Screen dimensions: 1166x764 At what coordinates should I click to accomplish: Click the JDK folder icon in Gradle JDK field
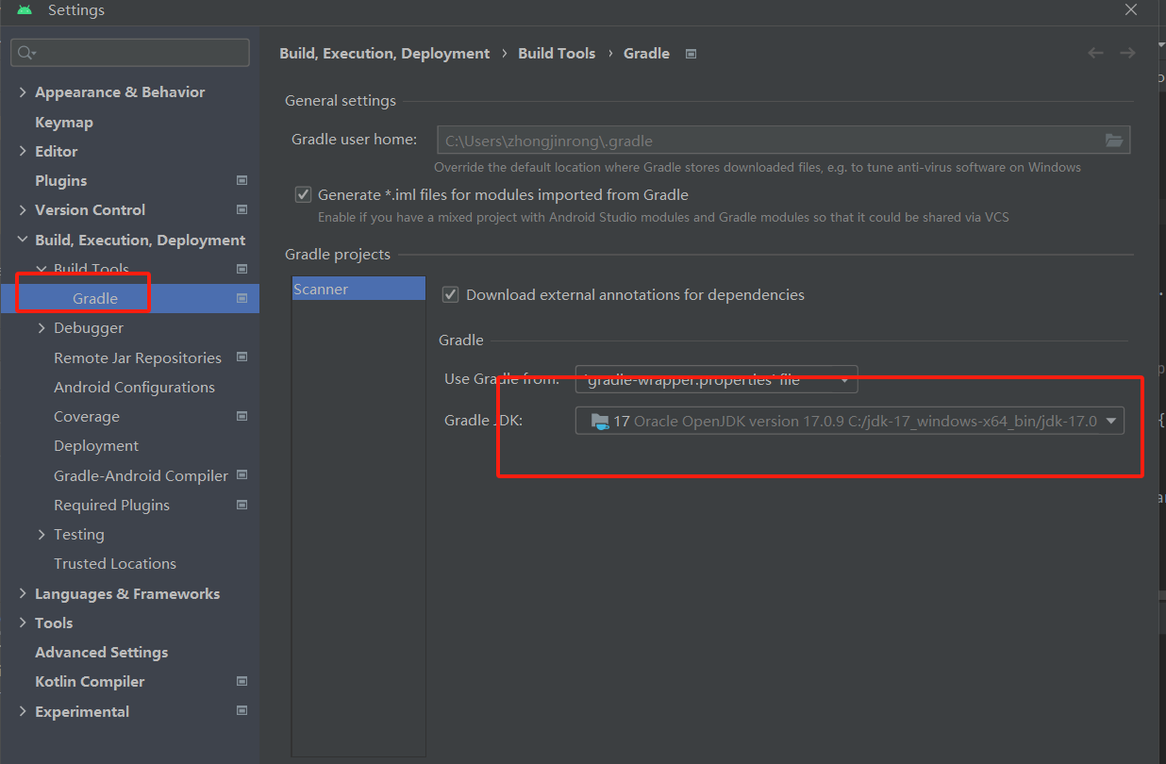point(600,422)
